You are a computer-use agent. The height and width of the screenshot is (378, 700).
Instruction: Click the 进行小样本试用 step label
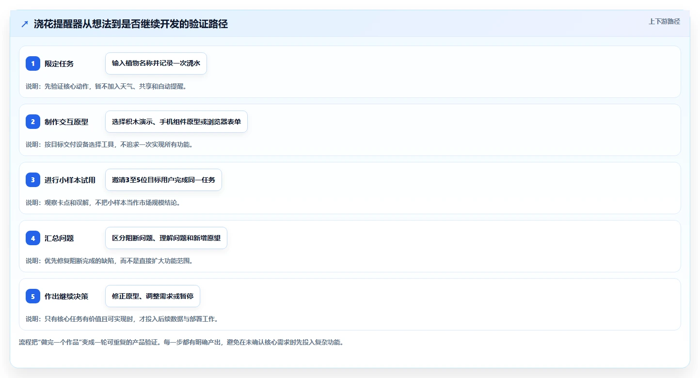(x=70, y=180)
